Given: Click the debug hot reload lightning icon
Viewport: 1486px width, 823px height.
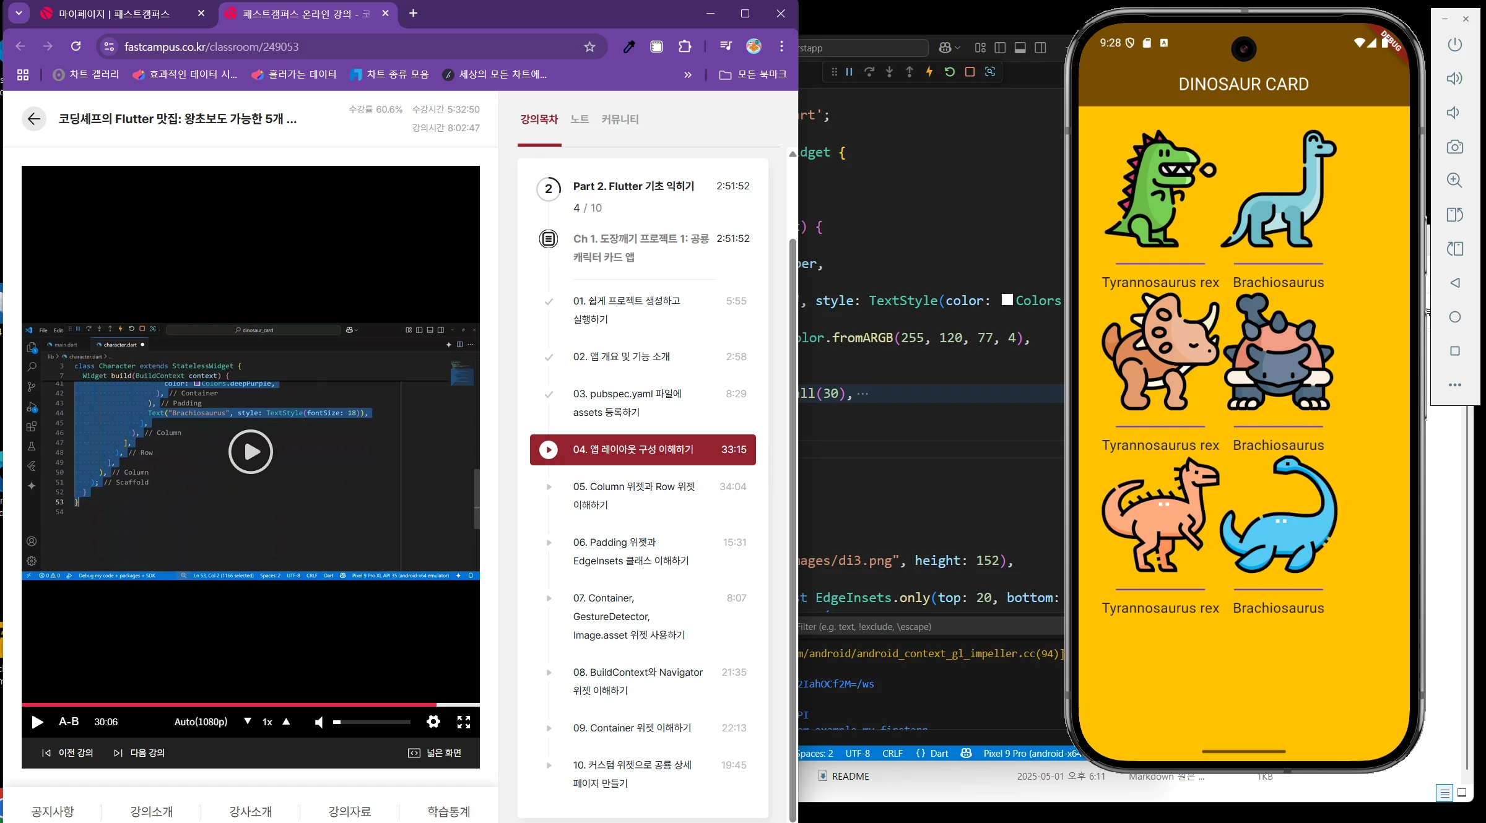Looking at the screenshot, I should pyautogui.click(x=929, y=72).
